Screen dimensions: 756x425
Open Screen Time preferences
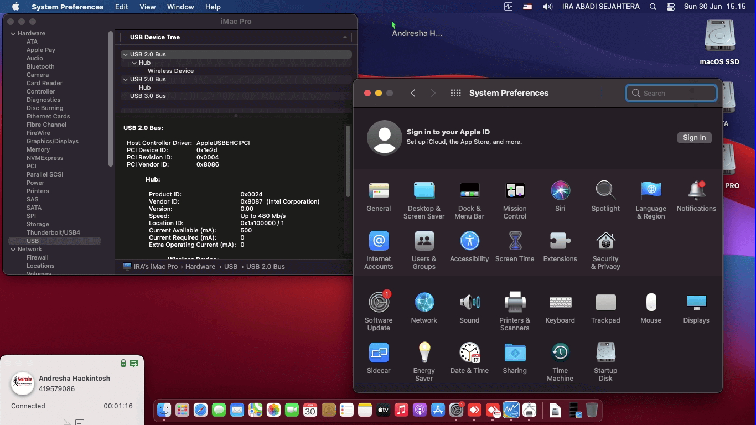515,247
